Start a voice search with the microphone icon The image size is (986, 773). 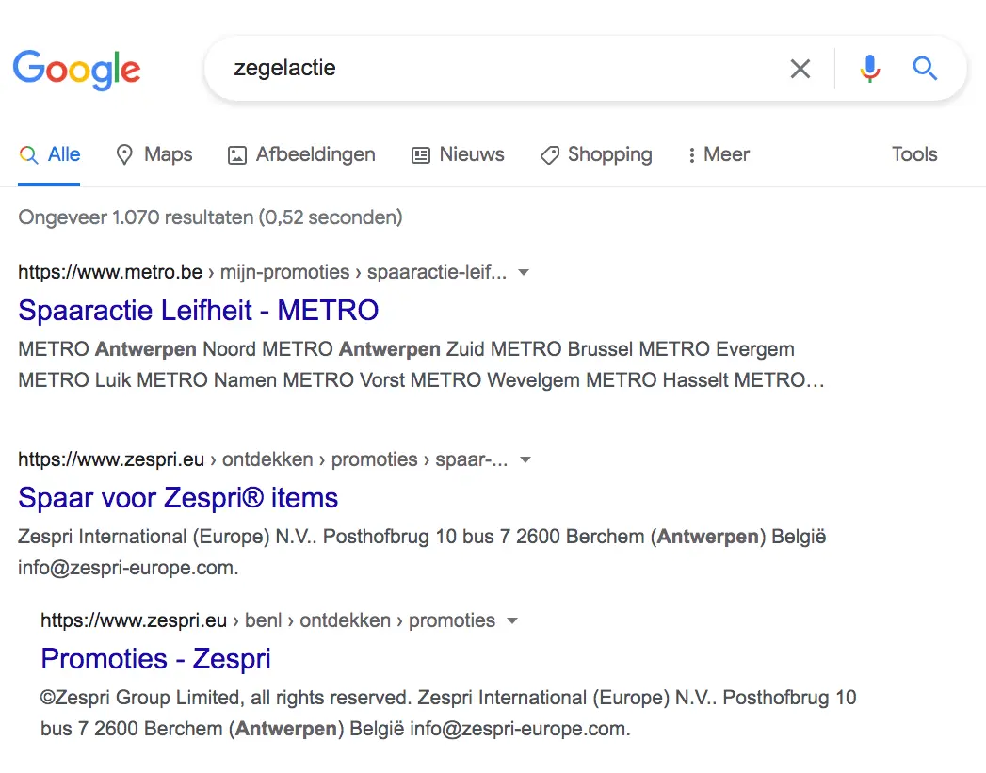[868, 68]
